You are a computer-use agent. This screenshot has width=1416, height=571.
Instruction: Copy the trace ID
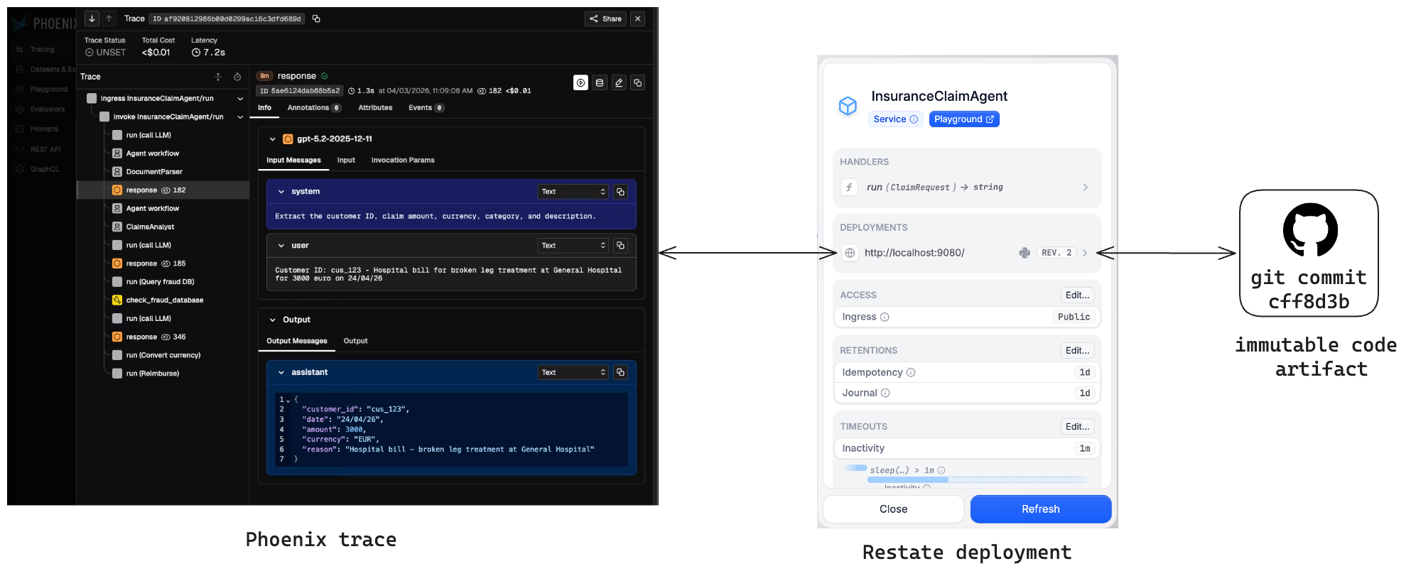tap(316, 18)
